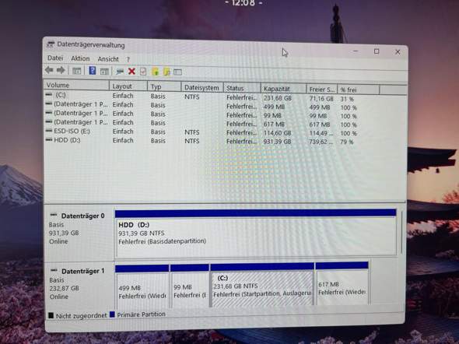Select the Datenträger 1 P... row with 617 MB
This screenshot has width=459, height=344.
coord(81,121)
